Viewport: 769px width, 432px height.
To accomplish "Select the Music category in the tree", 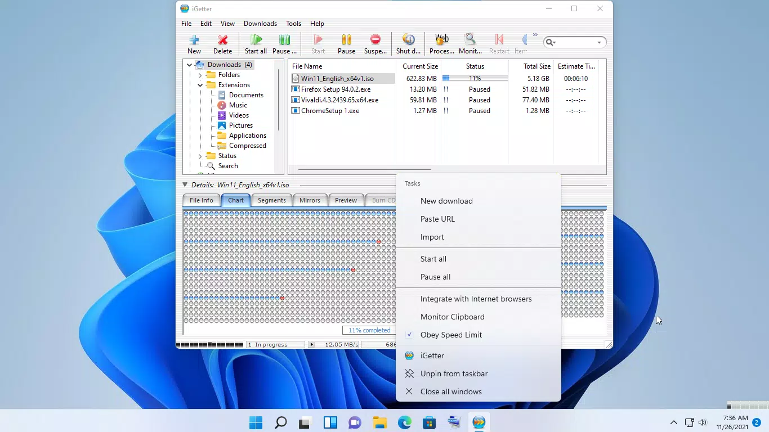I will coord(238,105).
